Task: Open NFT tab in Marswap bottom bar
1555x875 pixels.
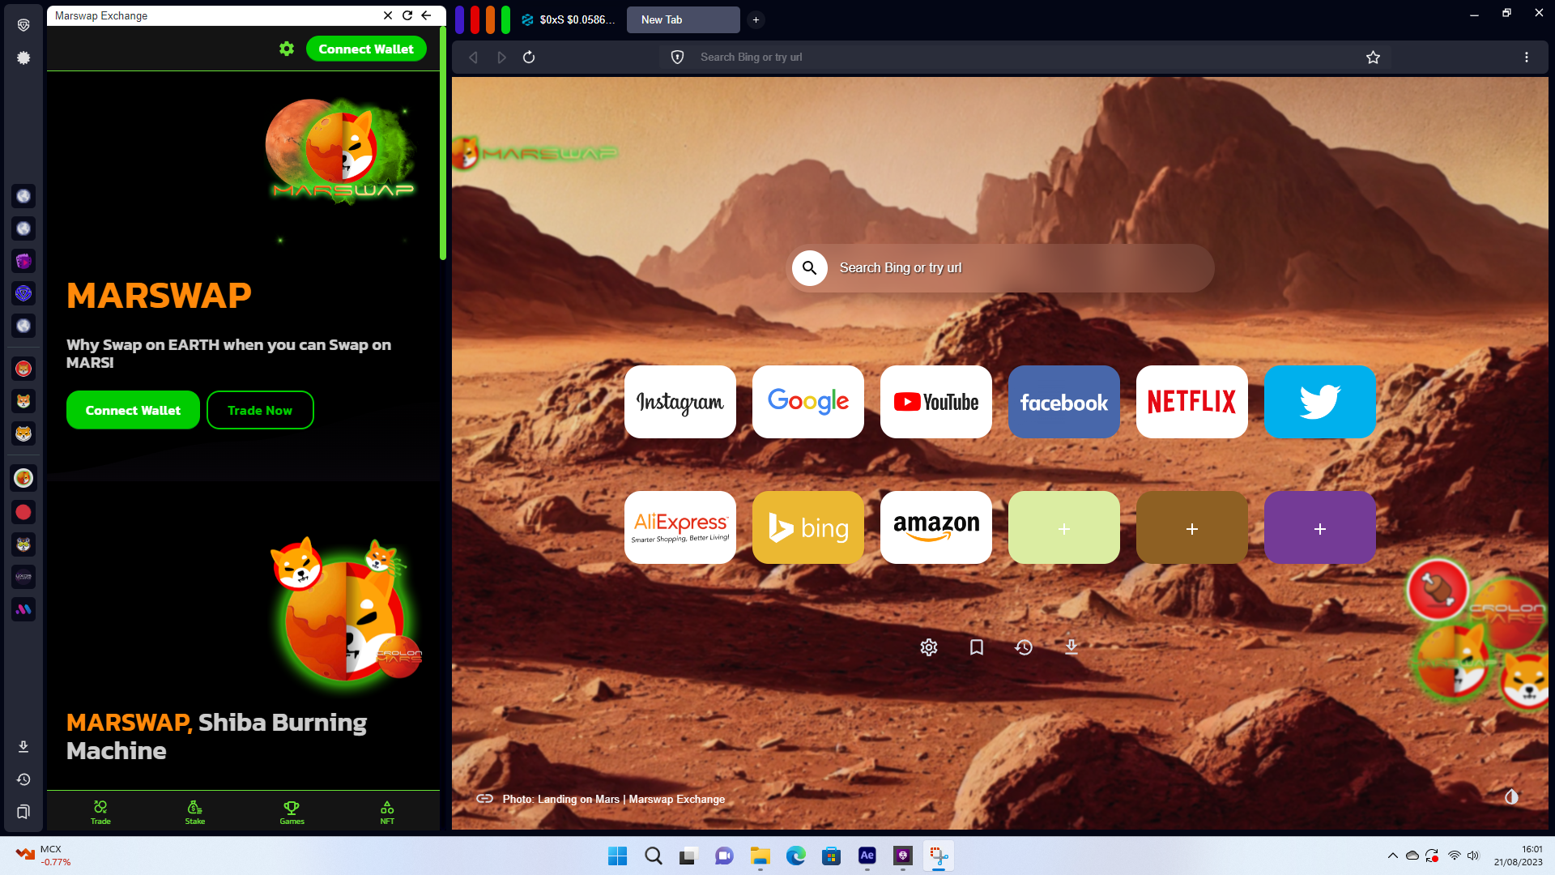Action: pos(387,812)
